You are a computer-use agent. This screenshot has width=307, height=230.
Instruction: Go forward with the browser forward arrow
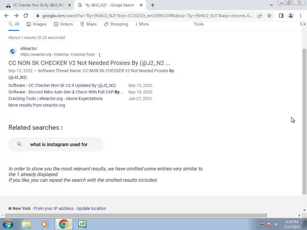pyautogui.click(x=16, y=16)
